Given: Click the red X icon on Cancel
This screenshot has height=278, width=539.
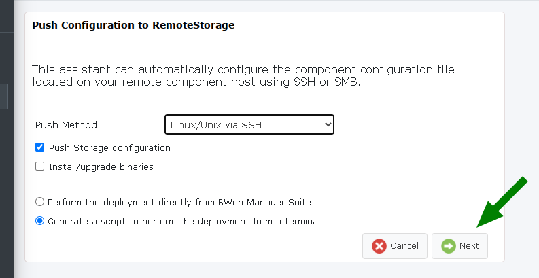Looking at the screenshot, I should point(379,246).
